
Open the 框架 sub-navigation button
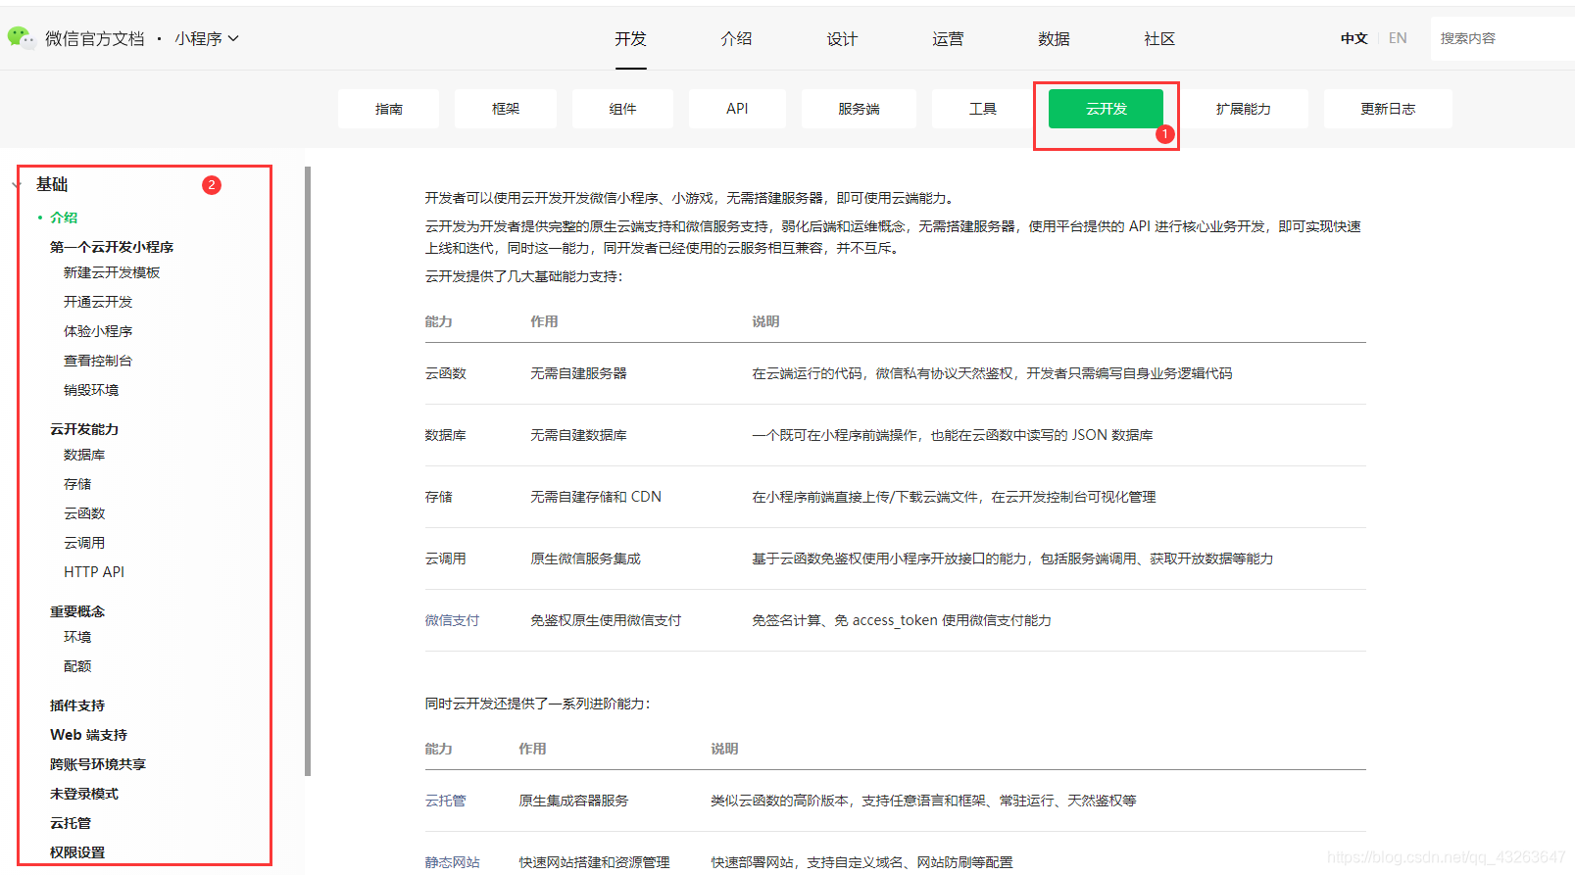[506, 109]
